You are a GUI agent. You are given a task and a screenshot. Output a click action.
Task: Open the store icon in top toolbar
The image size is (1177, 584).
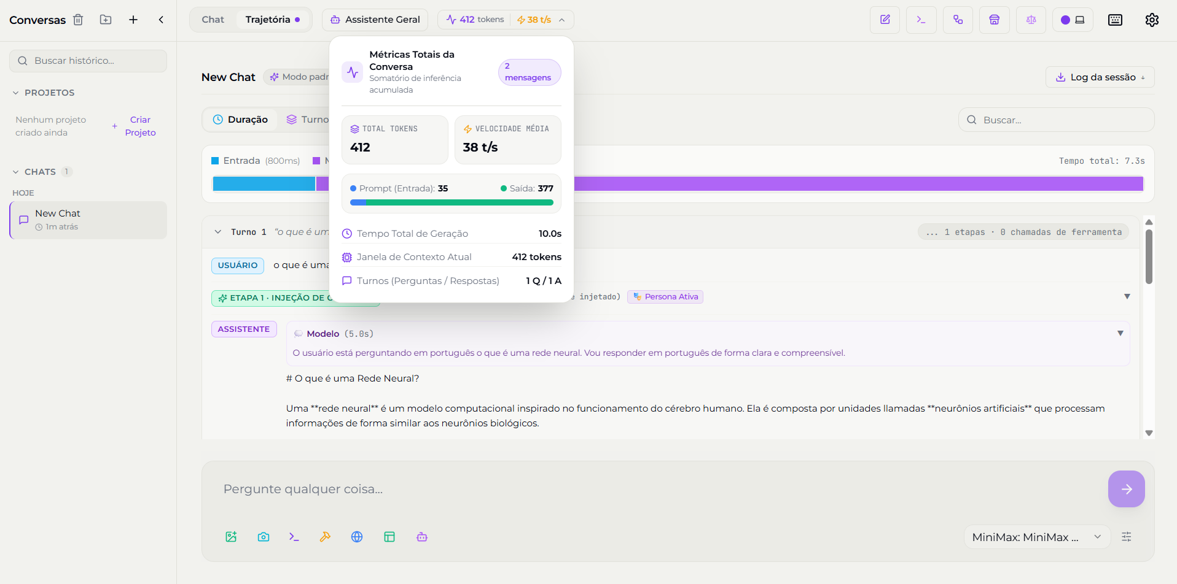click(995, 20)
